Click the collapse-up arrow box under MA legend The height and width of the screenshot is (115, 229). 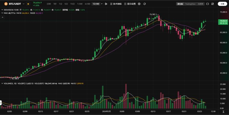[x=3, y=17]
